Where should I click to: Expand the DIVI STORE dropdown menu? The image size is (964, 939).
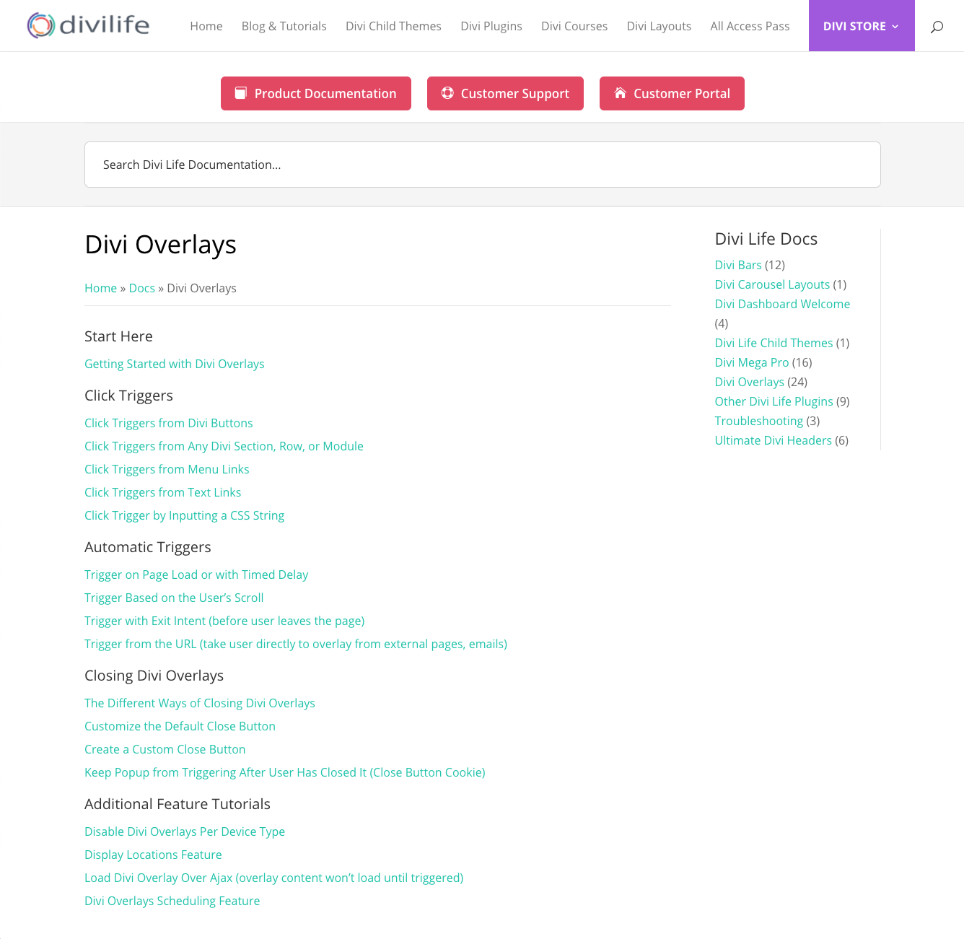(861, 26)
